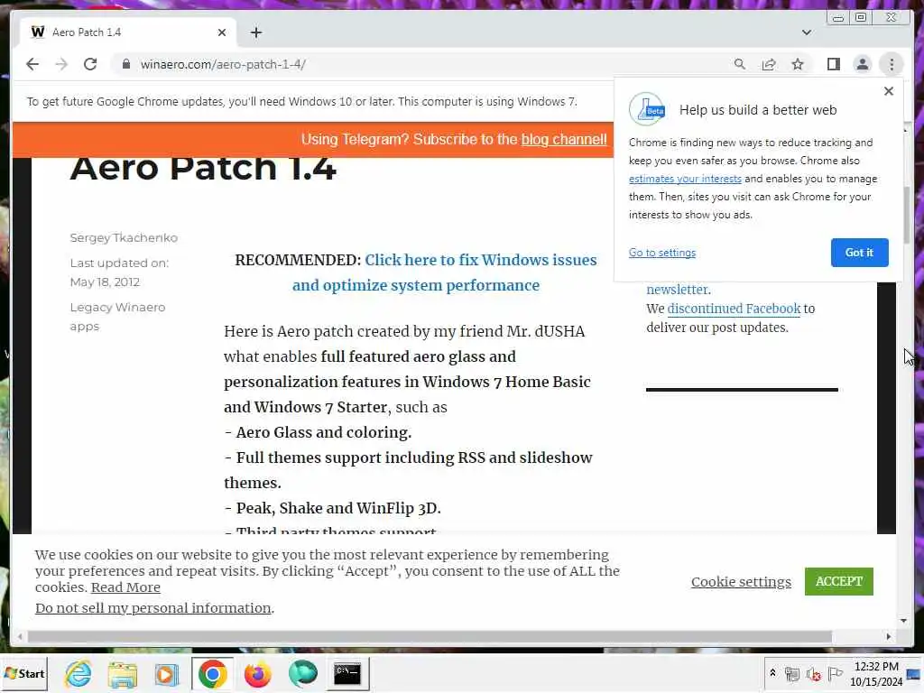The height and width of the screenshot is (693, 924).
Task: Open the Chrome profile menu
Action: click(x=862, y=64)
